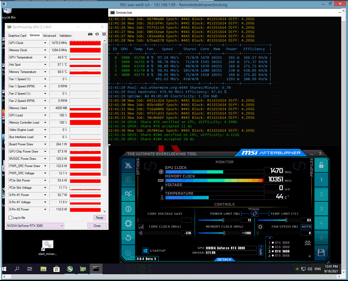Click the Temp Limit slider handle
This screenshot has height=281, width=348.
coord(286,220)
